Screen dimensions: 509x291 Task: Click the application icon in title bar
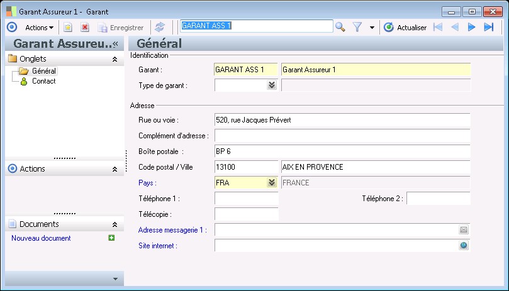pos(11,11)
